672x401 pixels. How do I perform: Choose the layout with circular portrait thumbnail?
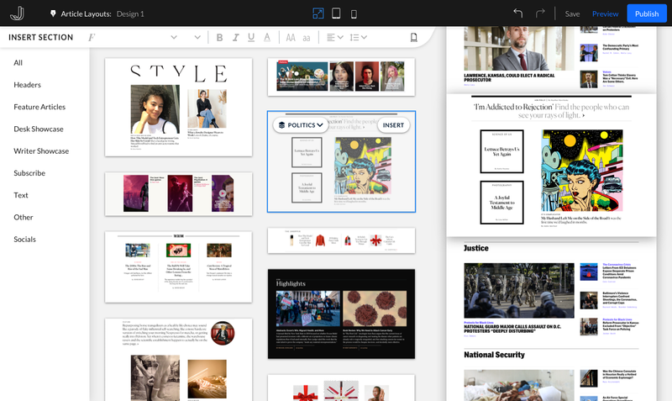tap(178, 360)
